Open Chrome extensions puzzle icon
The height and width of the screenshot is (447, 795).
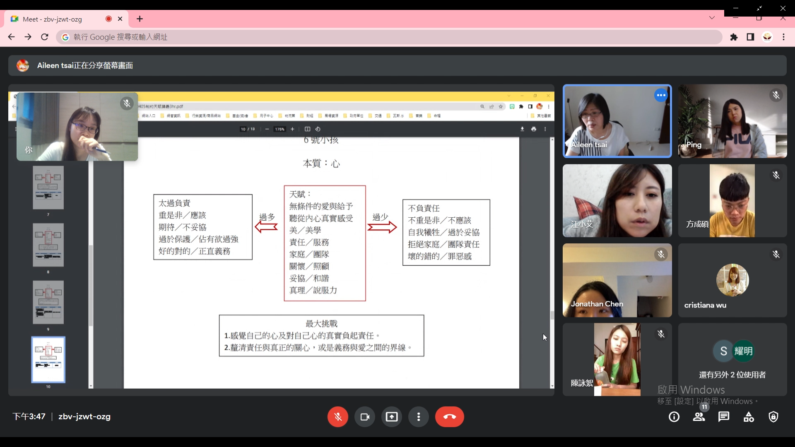pyautogui.click(x=734, y=37)
